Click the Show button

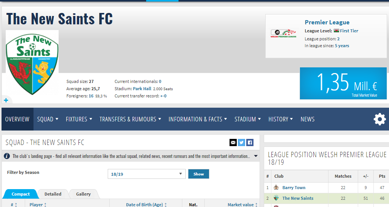pos(198,174)
